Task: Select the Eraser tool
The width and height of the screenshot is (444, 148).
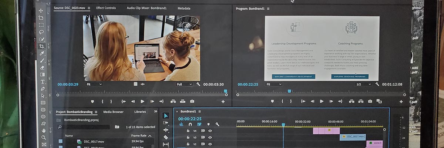Action: (x=42, y=67)
